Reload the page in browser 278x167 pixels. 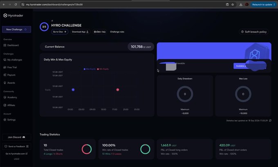(x=16, y=4)
